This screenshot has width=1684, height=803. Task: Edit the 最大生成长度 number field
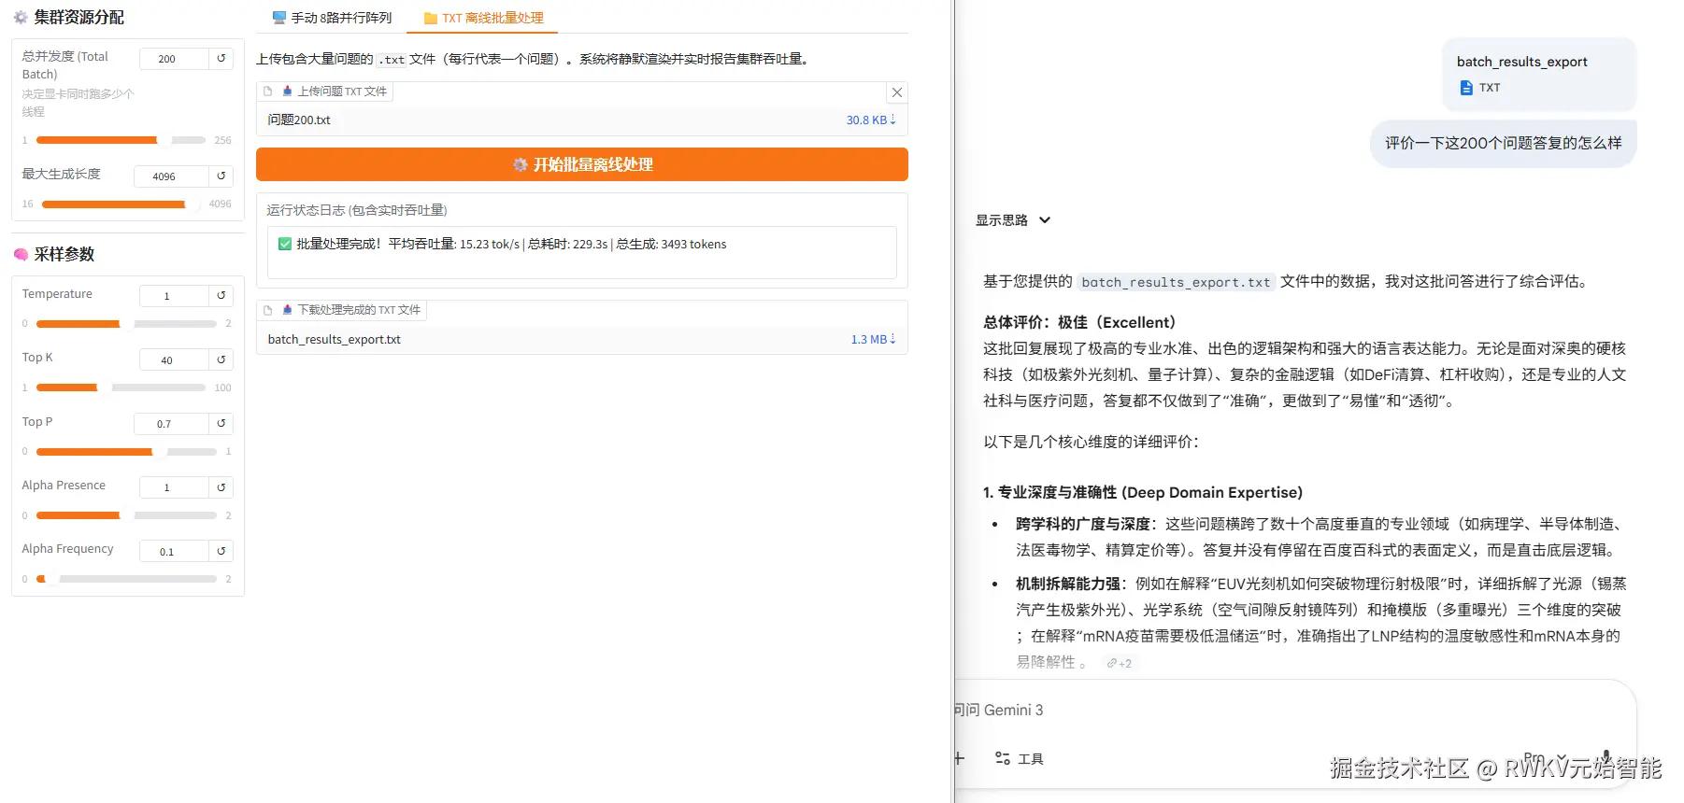[171, 176]
